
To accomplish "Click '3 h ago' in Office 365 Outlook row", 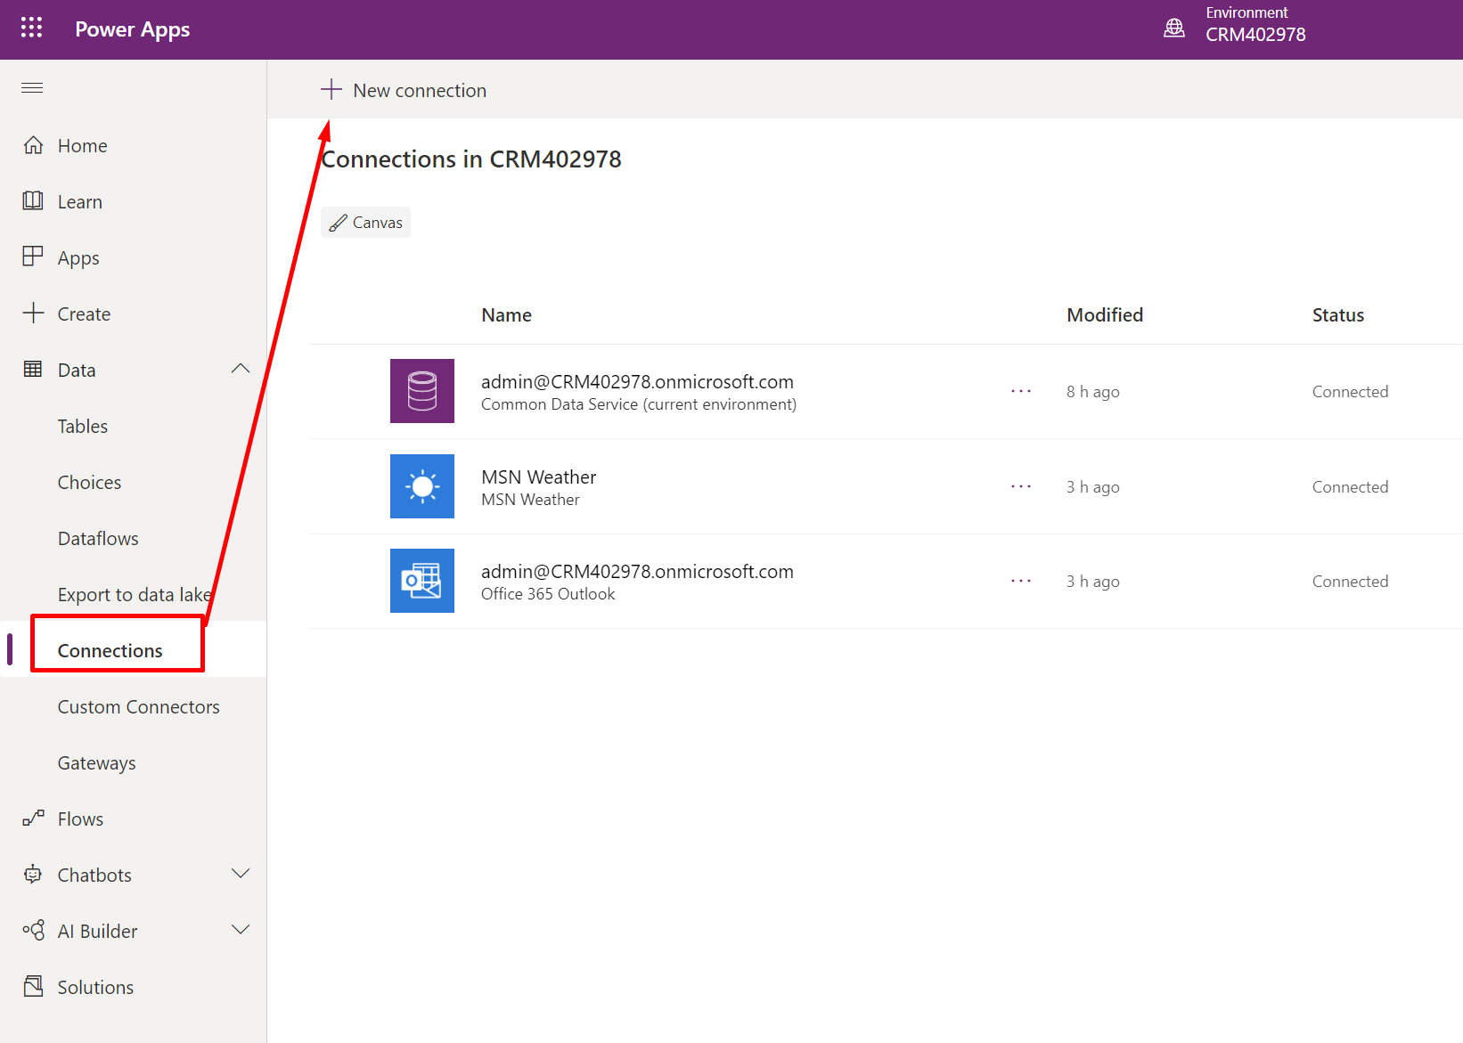I will pyautogui.click(x=1093, y=581).
